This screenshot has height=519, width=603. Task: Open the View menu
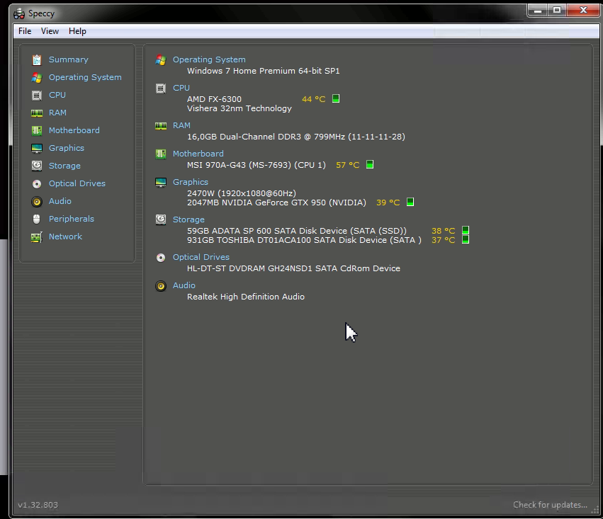50,31
